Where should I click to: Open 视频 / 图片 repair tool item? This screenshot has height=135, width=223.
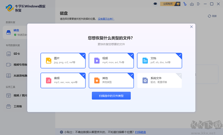click(x=20, y=95)
